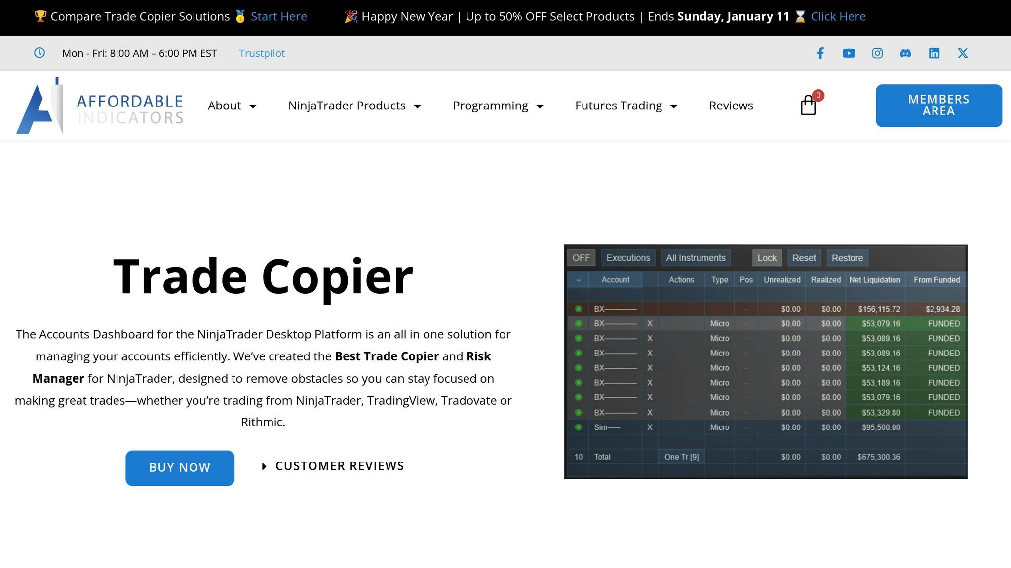Visit the YouTube channel icon
This screenshot has width=1011, height=568.
coord(849,53)
